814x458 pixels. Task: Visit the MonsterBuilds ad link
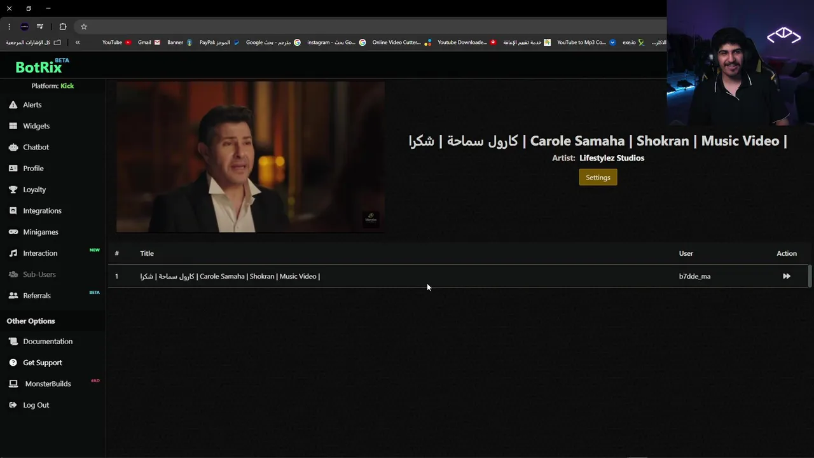pyautogui.click(x=48, y=384)
